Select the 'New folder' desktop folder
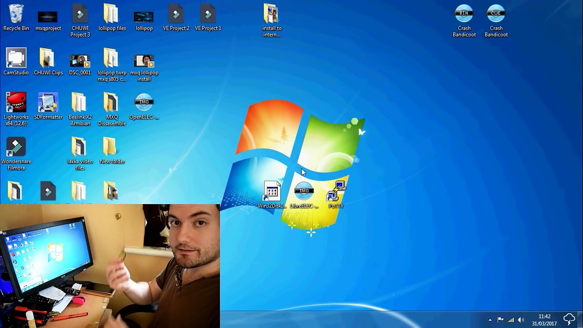Viewport: 583px width, 328px height. 112,151
